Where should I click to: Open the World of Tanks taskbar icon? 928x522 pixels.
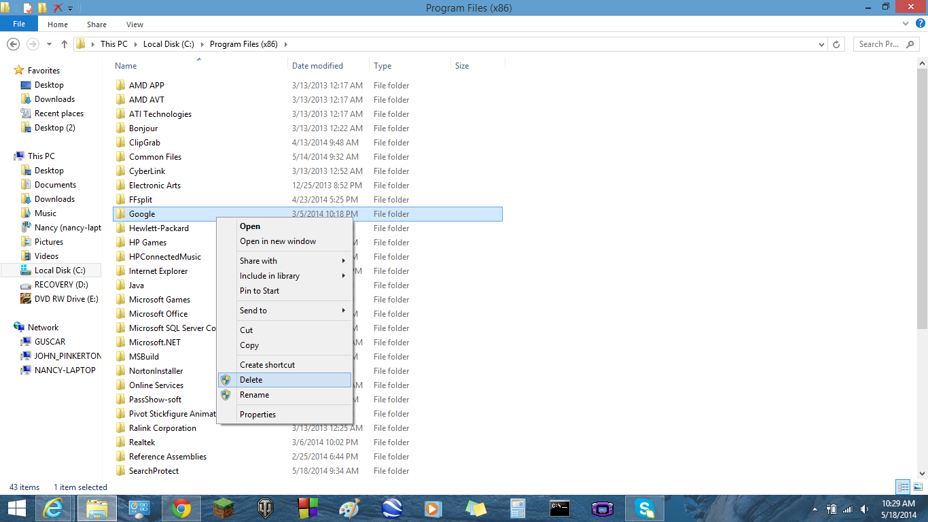point(265,508)
